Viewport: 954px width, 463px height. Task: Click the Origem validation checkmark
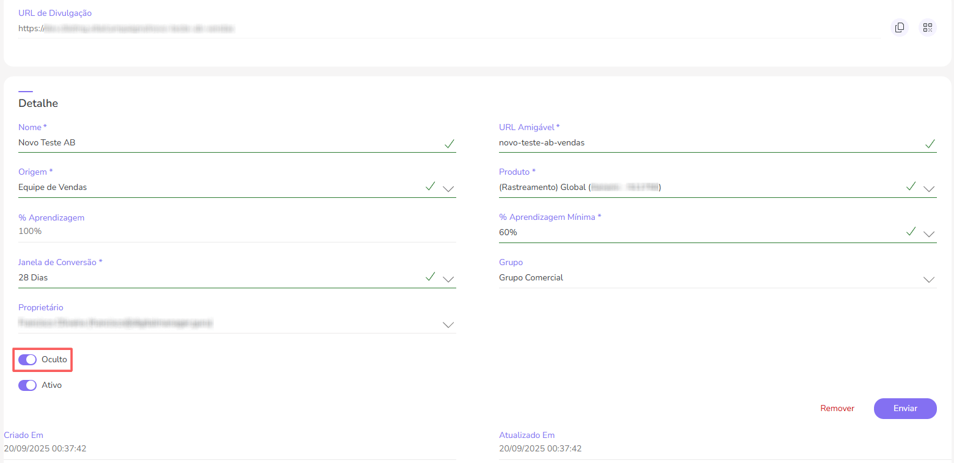(x=430, y=186)
